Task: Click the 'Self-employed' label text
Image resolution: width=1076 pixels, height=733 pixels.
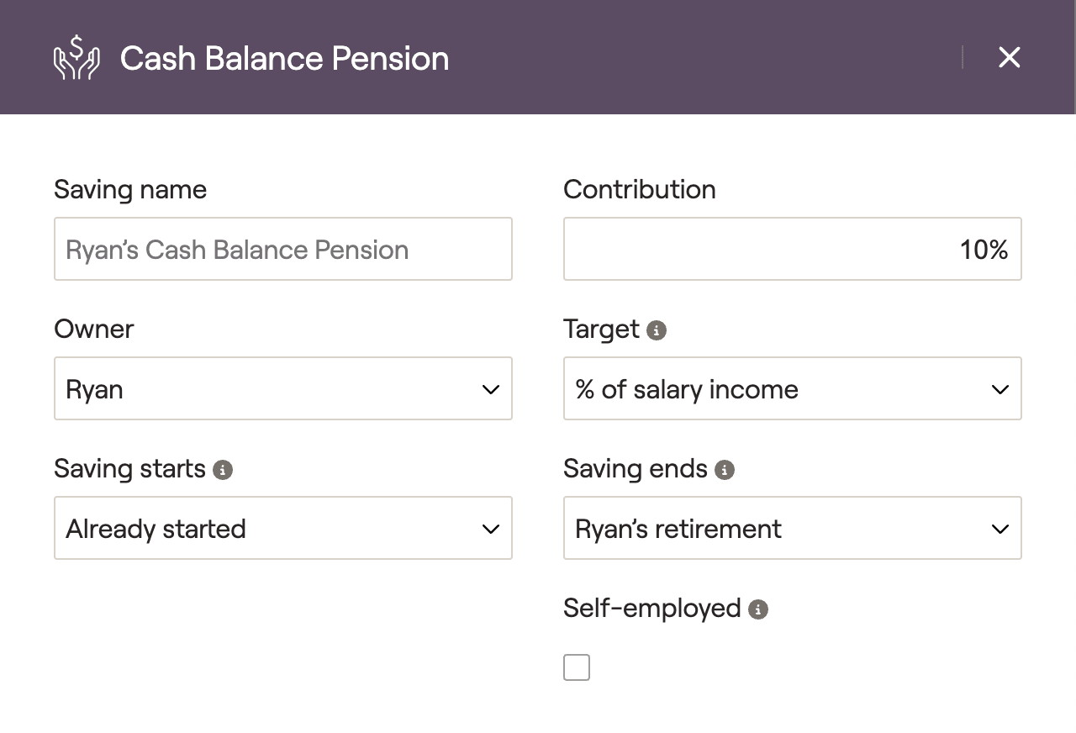Action: tap(652, 608)
